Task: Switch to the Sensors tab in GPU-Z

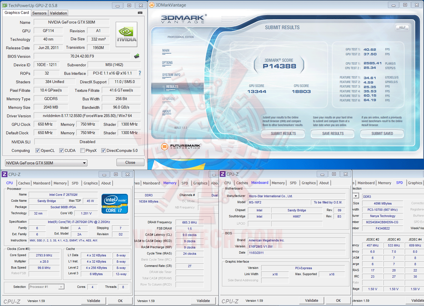Action: coord(39,13)
